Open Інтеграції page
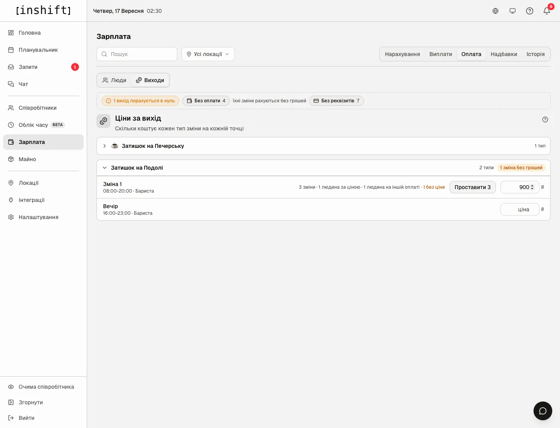The width and height of the screenshot is (560, 428). pyautogui.click(x=43, y=200)
